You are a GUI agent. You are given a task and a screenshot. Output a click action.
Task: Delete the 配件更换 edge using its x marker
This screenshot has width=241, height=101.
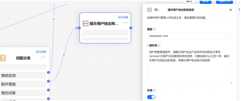64,55
